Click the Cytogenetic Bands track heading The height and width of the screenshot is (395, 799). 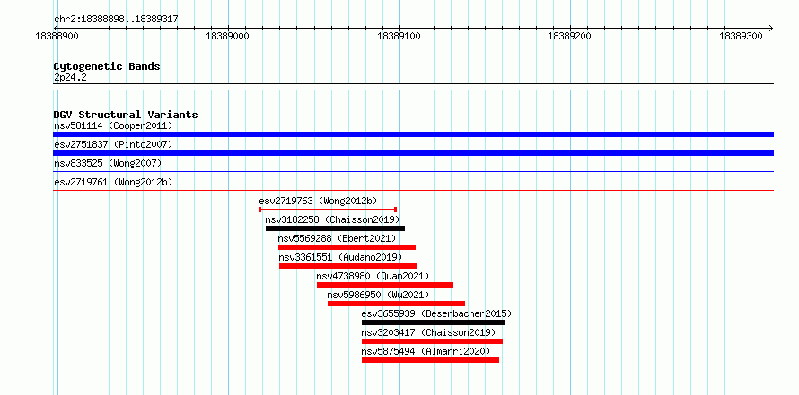(107, 66)
